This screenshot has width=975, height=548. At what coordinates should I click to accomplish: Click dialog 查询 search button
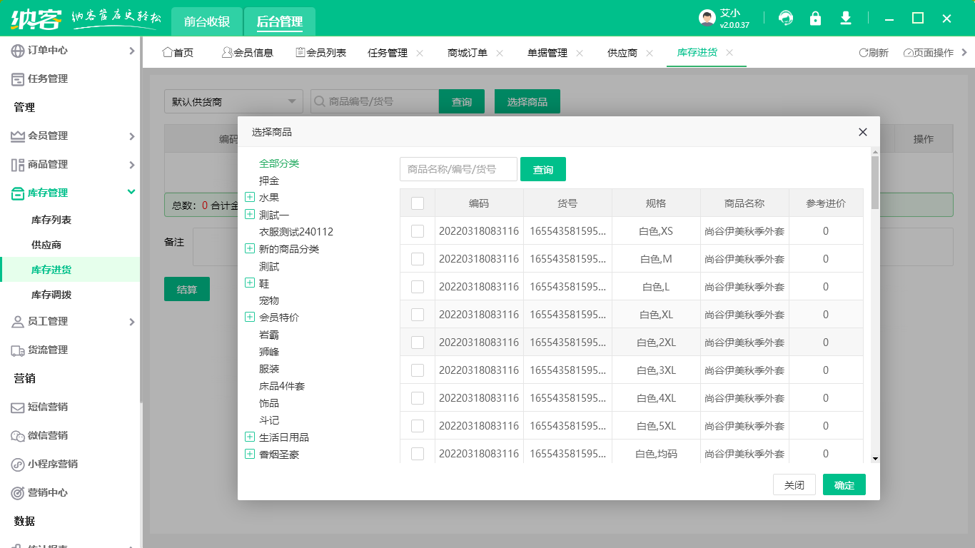coord(543,169)
